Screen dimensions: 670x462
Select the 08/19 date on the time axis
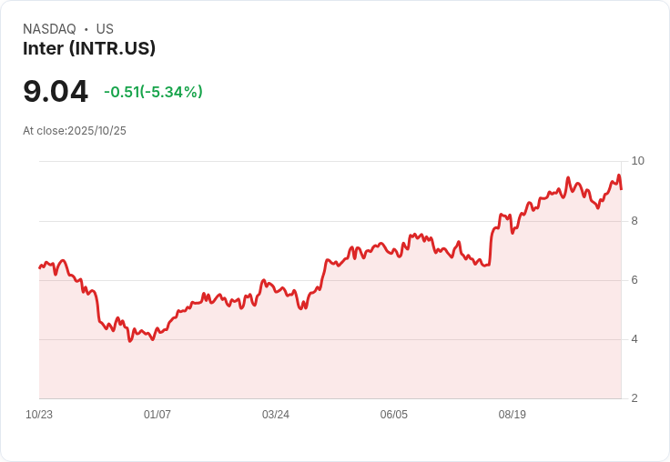click(x=513, y=415)
